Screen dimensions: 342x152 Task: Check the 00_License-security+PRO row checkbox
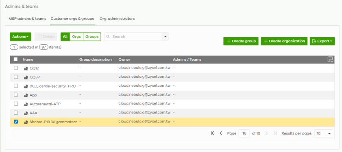click(16, 86)
